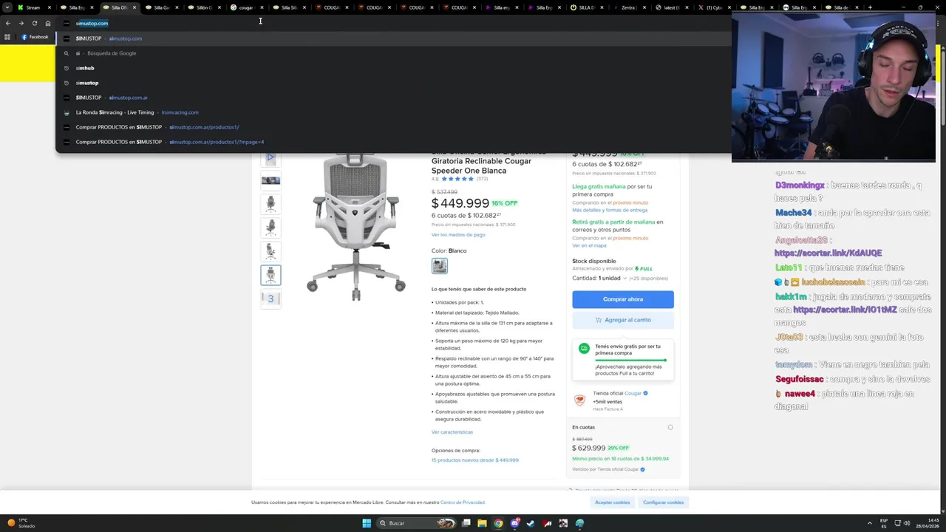Switch to the Sillón G tab
Image resolution: width=946 pixels, height=532 pixels.
click(203, 7)
